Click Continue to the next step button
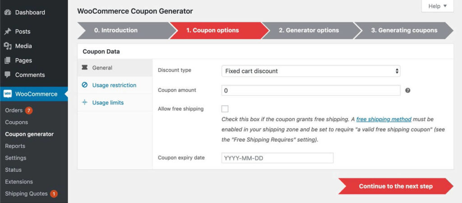This screenshot has width=462, height=203. coord(396,186)
